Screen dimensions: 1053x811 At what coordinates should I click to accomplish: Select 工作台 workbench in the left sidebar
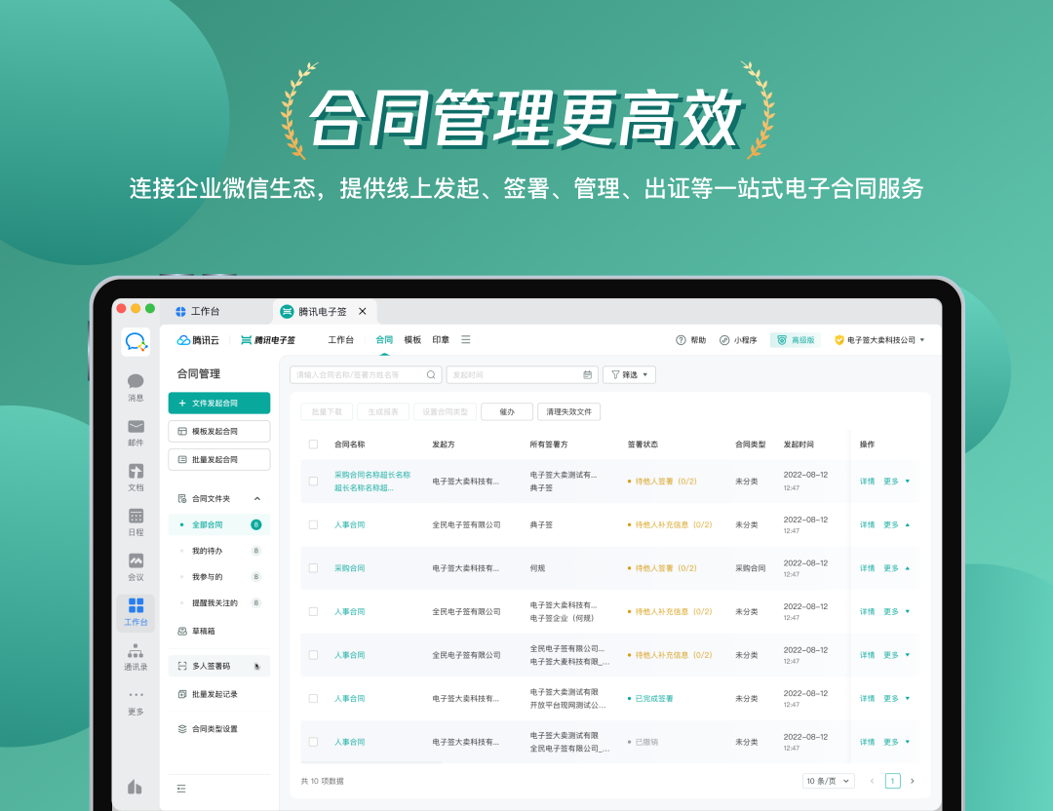[136, 612]
